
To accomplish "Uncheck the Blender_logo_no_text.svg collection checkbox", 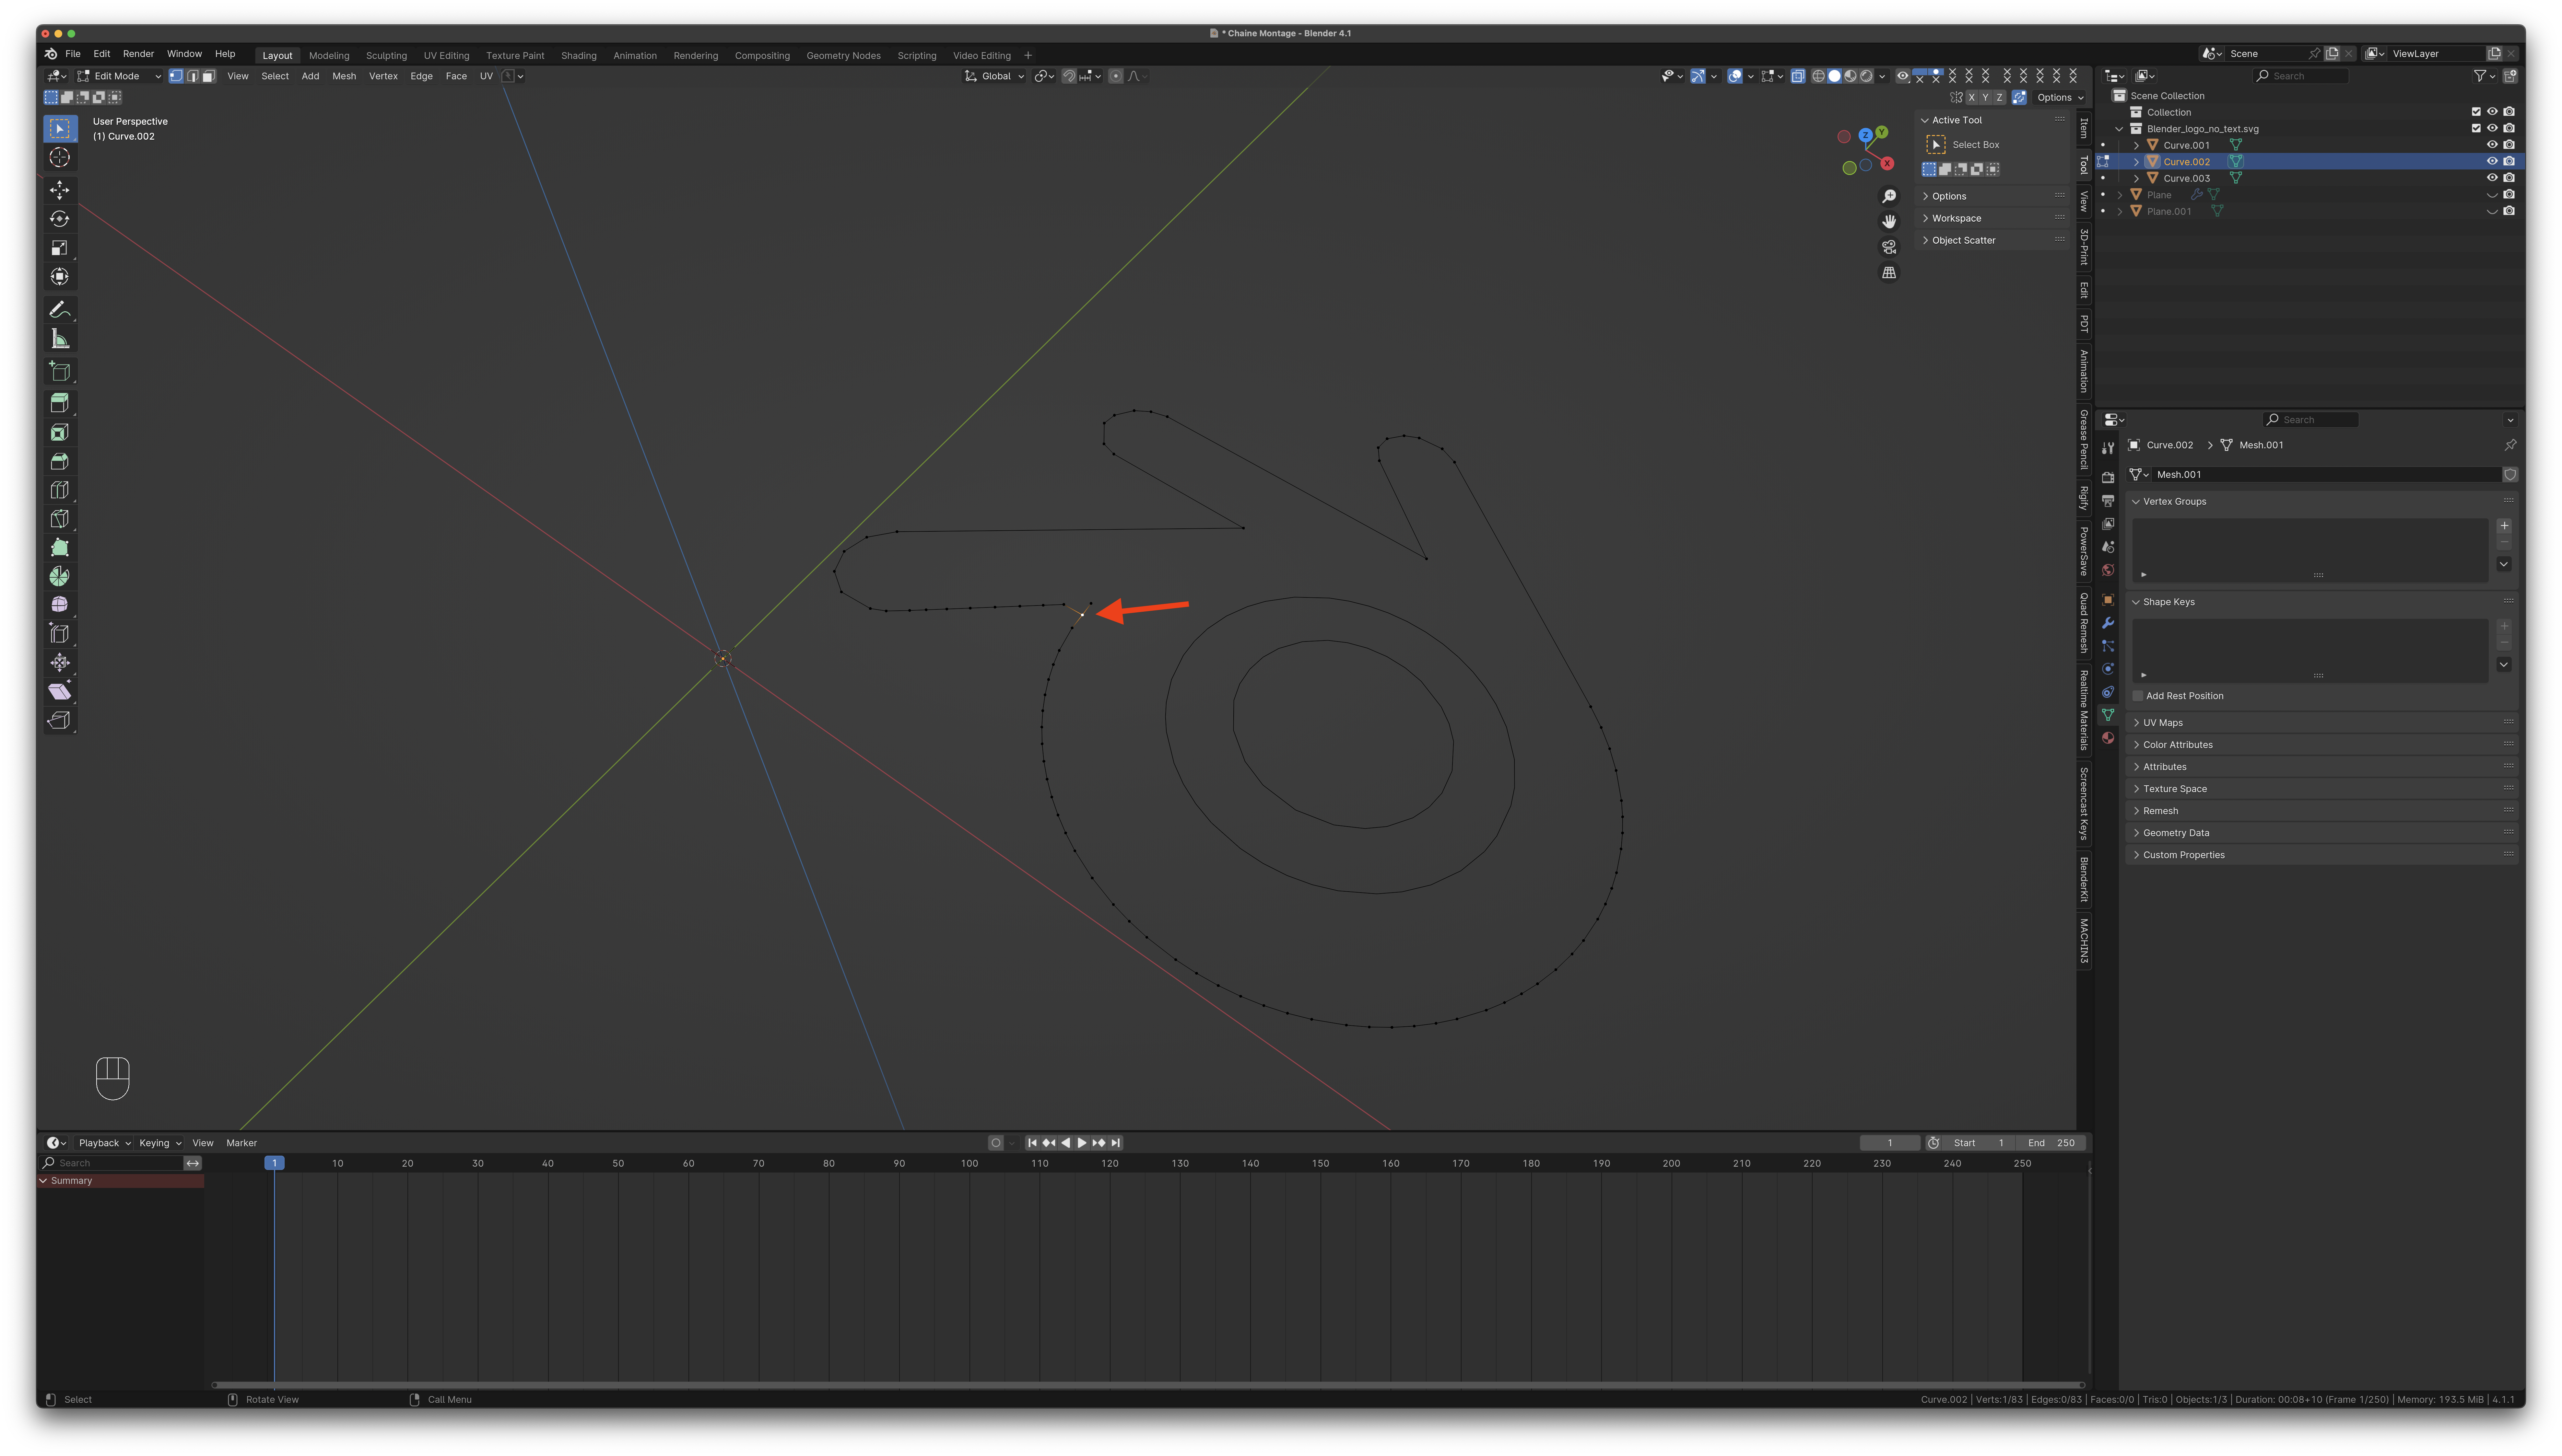I will click(x=2476, y=128).
